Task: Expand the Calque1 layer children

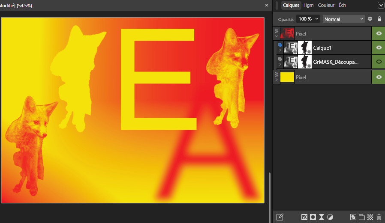Action: coord(280,50)
